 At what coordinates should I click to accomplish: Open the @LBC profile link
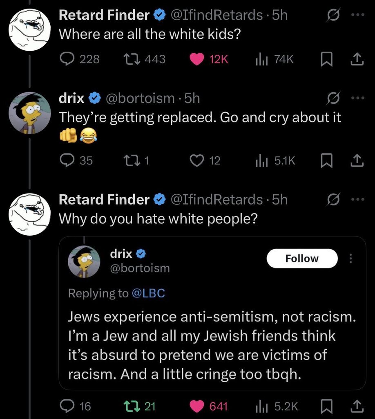(149, 293)
